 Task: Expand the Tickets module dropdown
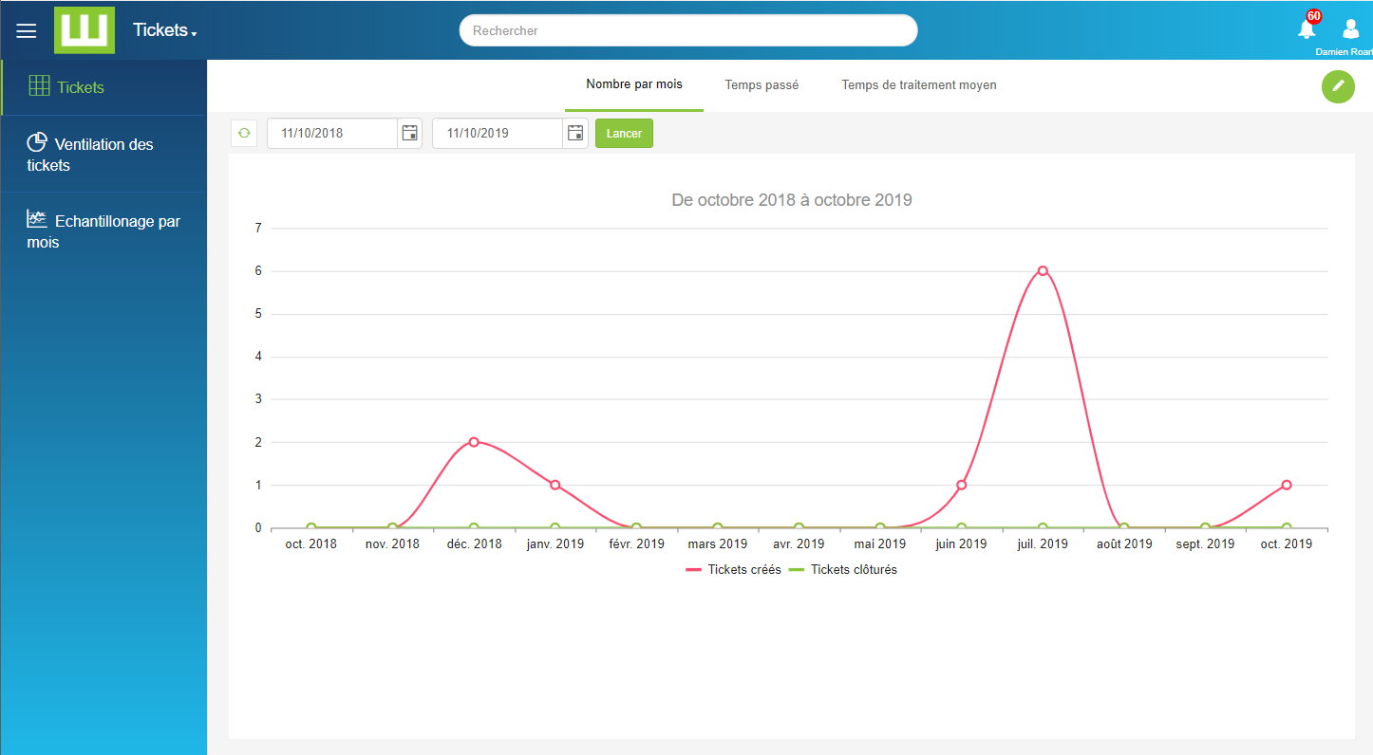(x=165, y=30)
